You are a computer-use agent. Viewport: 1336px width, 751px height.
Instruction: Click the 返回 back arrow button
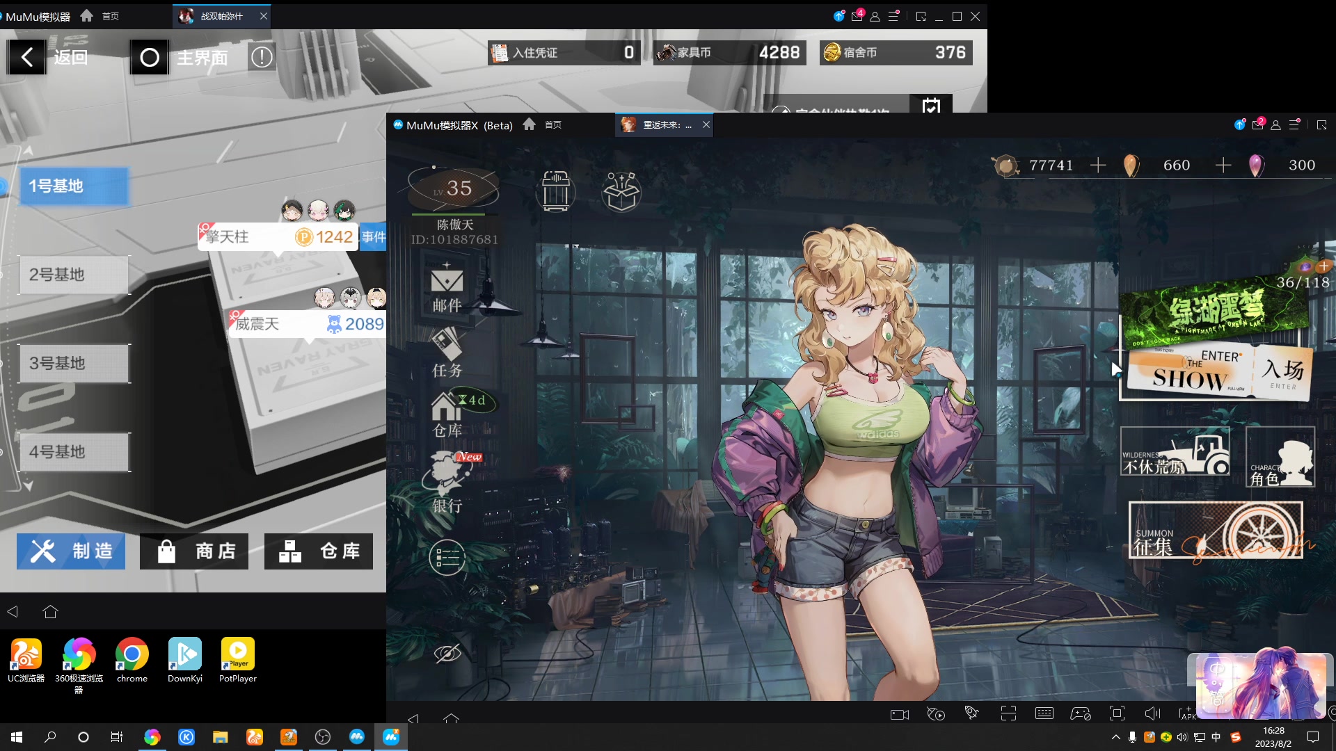click(x=26, y=57)
